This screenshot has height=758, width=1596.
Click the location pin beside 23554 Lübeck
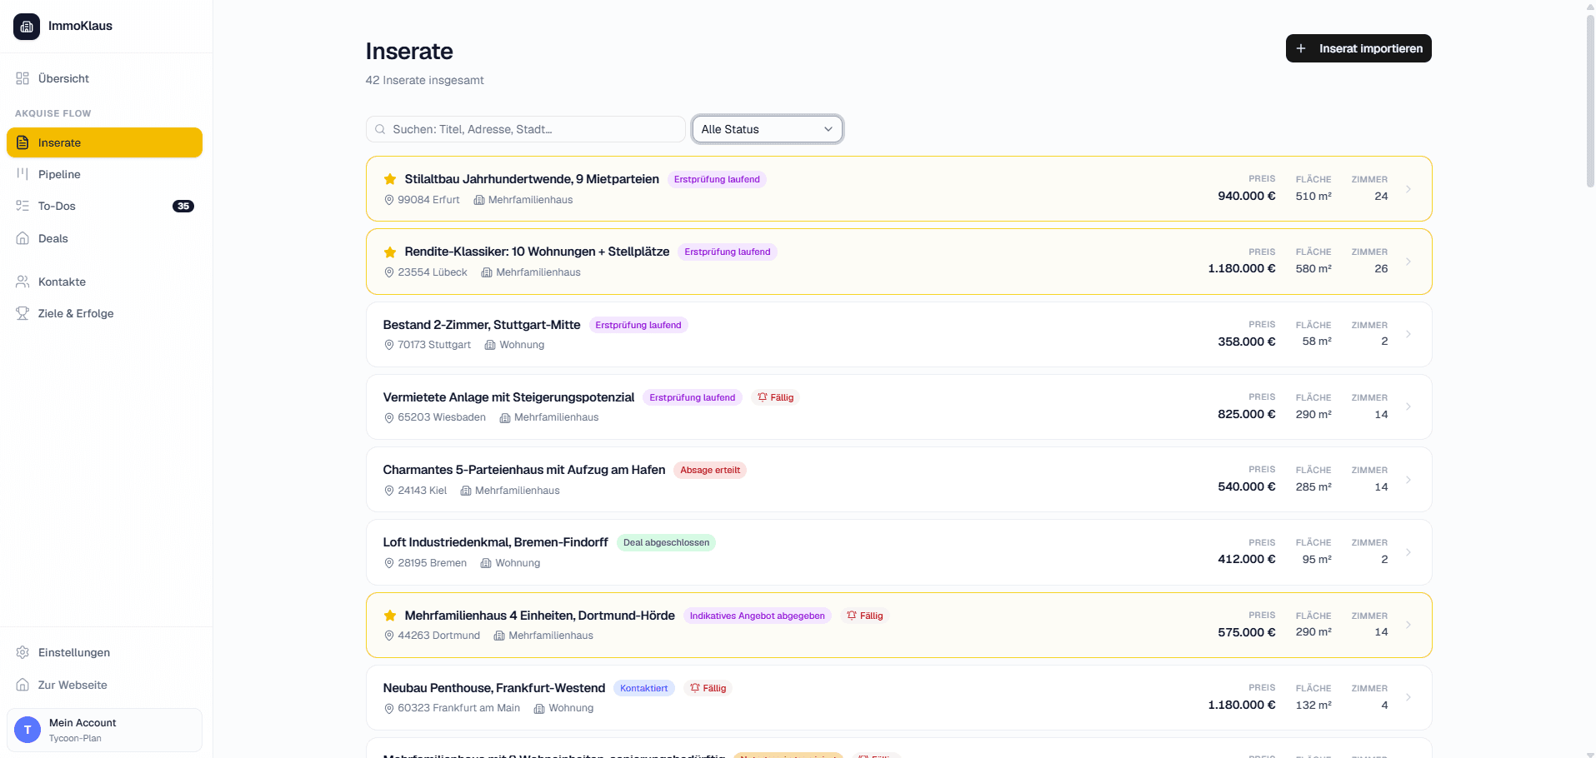[388, 272]
